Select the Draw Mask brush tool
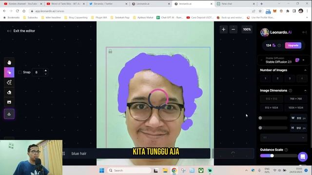This screenshot has height=175, width=312. click(x=9, y=82)
